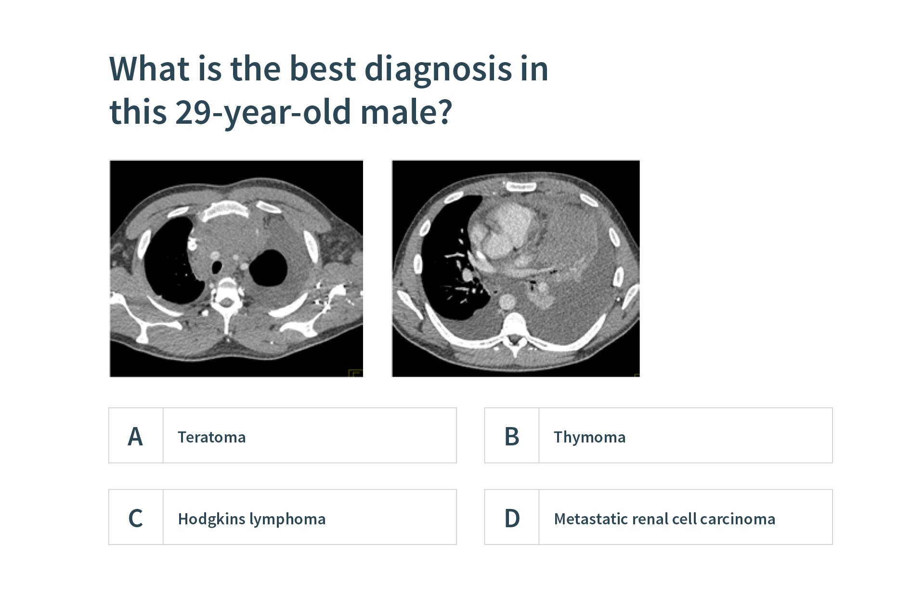
Task: Pick Metastatic renal cell carcinoma answer
Action: click(x=664, y=519)
